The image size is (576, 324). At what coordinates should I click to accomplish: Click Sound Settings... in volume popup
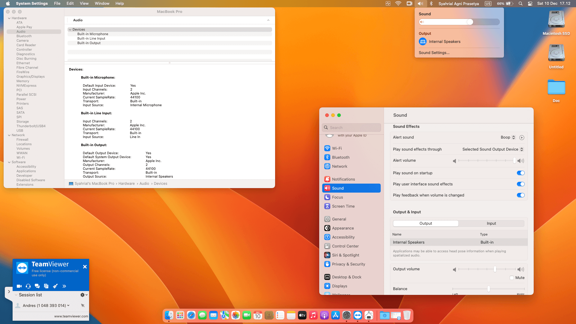[434, 53]
